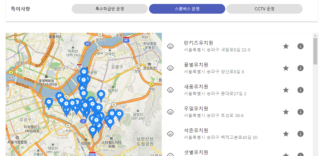This screenshot has width=324, height=156.
Task: Deselect the 스쿨버스 운영 filter
Action: 187,9
